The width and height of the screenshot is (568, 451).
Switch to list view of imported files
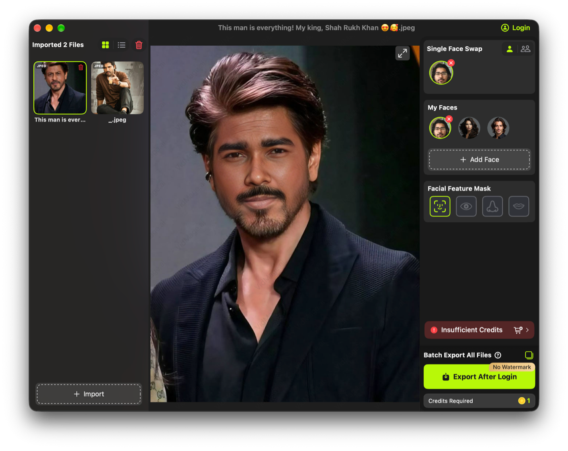[x=122, y=45]
